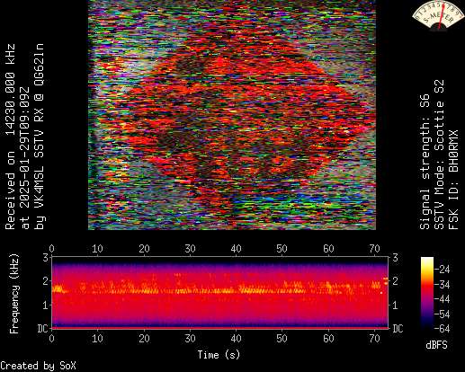Click the 'Created by SoX' text

tap(38, 366)
